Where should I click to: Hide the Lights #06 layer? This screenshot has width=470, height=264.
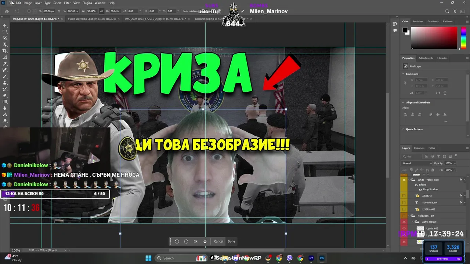tap(404, 228)
